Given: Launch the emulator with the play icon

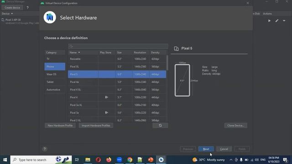Looking at the screenshot, I should point(269,20).
